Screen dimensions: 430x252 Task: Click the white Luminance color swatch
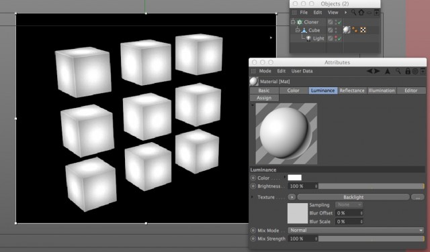tap(294, 178)
